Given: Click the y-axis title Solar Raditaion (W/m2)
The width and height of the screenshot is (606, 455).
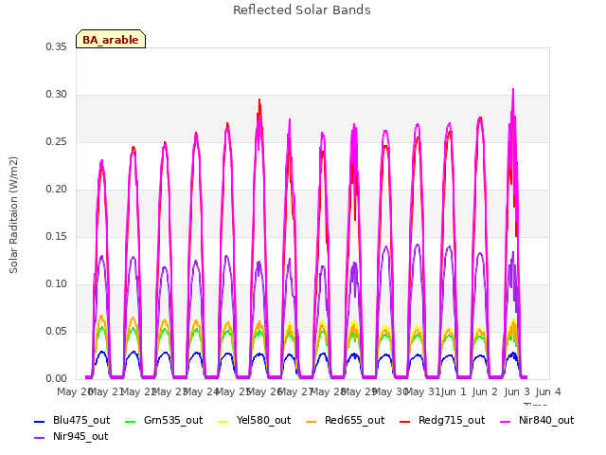Looking at the screenshot, I should [13, 215].
